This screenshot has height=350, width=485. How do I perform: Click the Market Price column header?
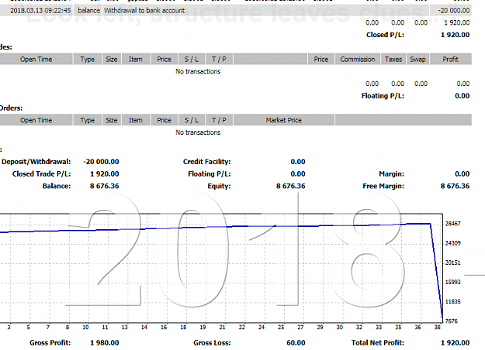284,120
